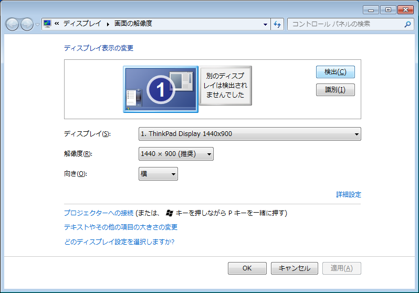
Task: Click the コントロール パネルの検索 search field
Action: [x=344, y=24]
